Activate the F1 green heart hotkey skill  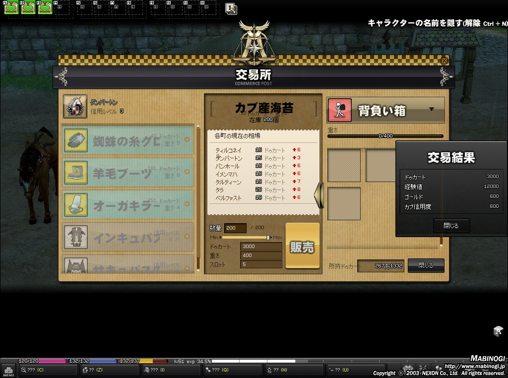pyautogui.click(x=11, y=7)
